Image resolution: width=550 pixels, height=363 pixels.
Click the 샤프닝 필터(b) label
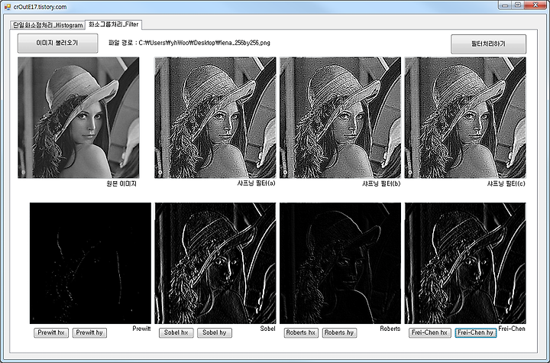381,183
